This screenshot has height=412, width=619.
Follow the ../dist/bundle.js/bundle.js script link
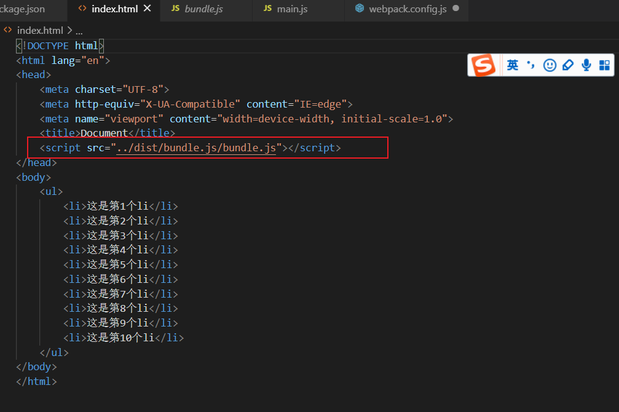click(196, 148)
